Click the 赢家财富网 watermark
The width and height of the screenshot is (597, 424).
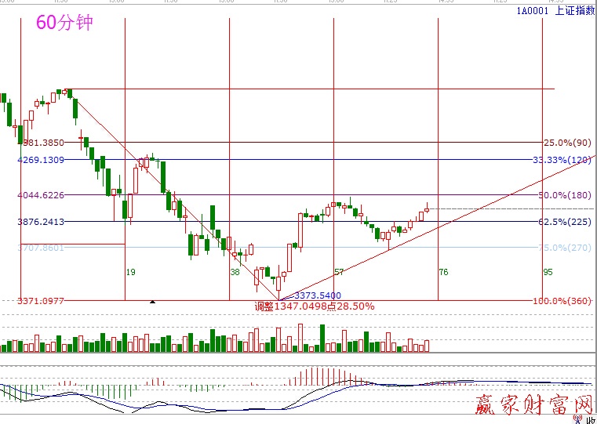tap(533, 404)
